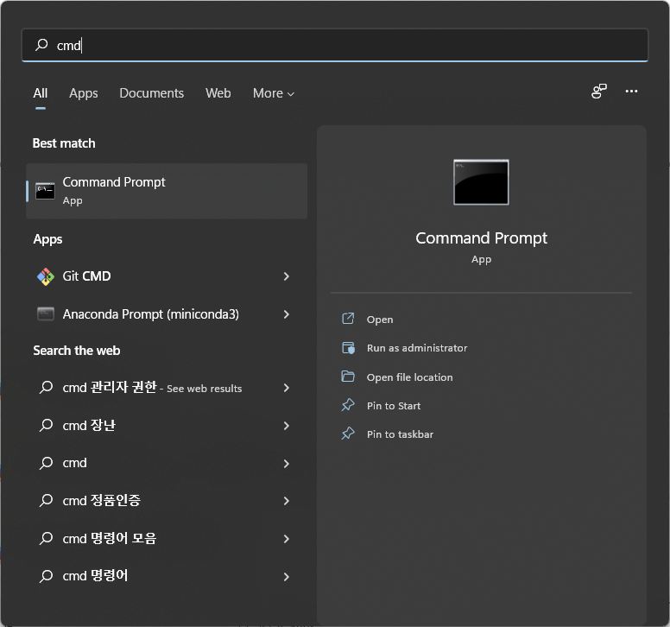Expand chevron for 'cmd 장난'
Viewport: 670px width, 627px height.
[x=287, y=426]
